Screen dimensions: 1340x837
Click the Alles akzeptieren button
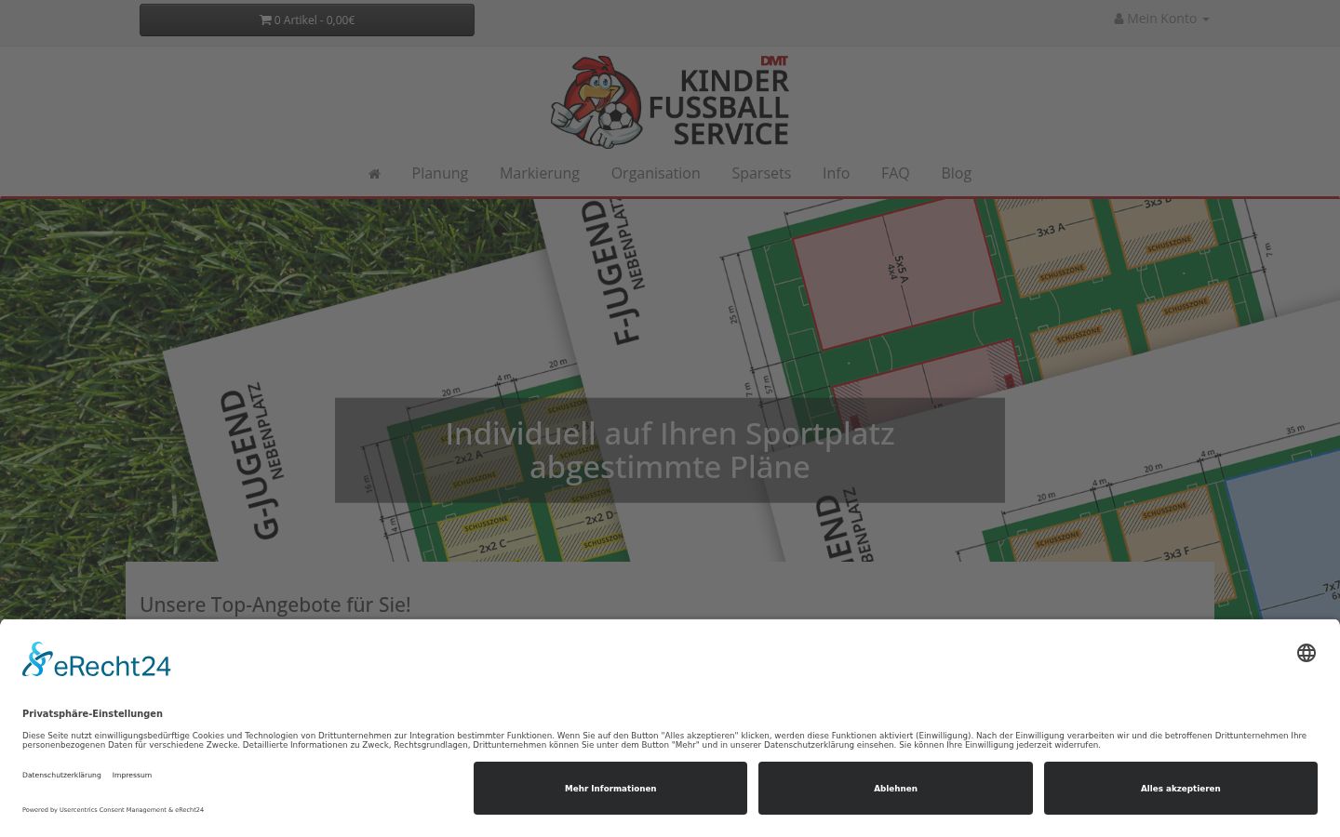tap(1181, 789)
